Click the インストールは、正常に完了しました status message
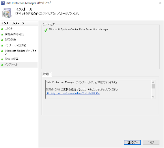The width and height of the screenshot is (164, 148). pos(82,82)
